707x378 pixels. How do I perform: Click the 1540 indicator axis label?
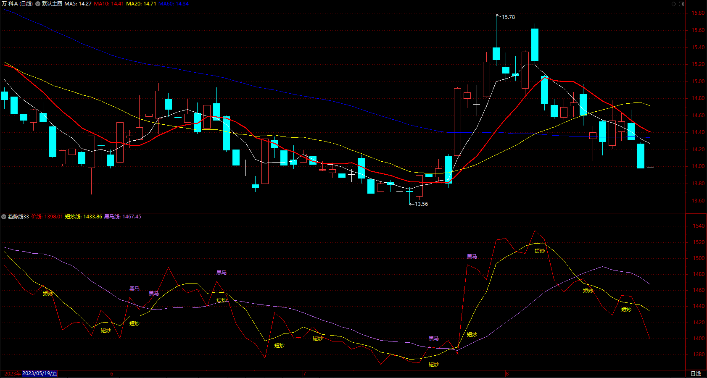tap(699, 226)
